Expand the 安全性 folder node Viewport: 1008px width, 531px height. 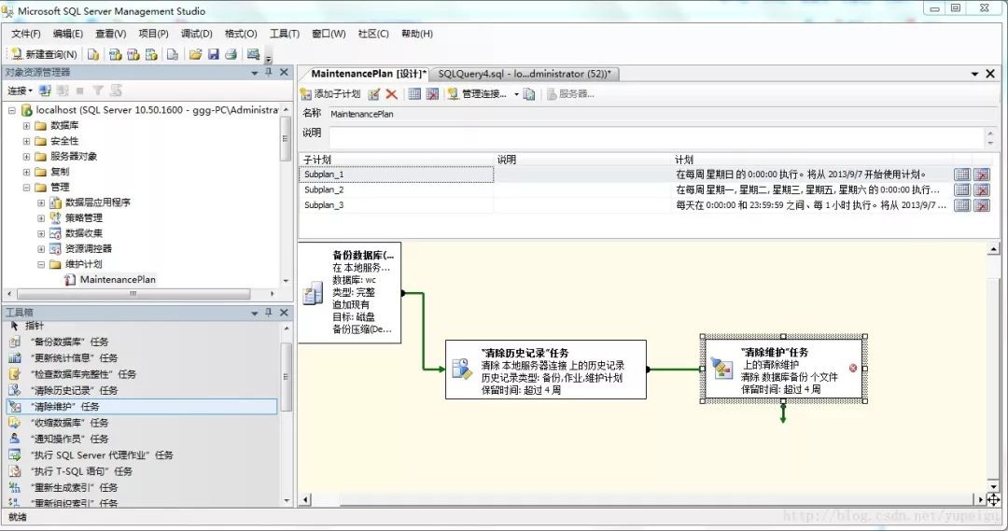click(x=27, y=141)
